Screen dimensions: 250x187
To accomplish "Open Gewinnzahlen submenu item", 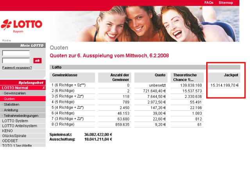I will click(23, 93).
